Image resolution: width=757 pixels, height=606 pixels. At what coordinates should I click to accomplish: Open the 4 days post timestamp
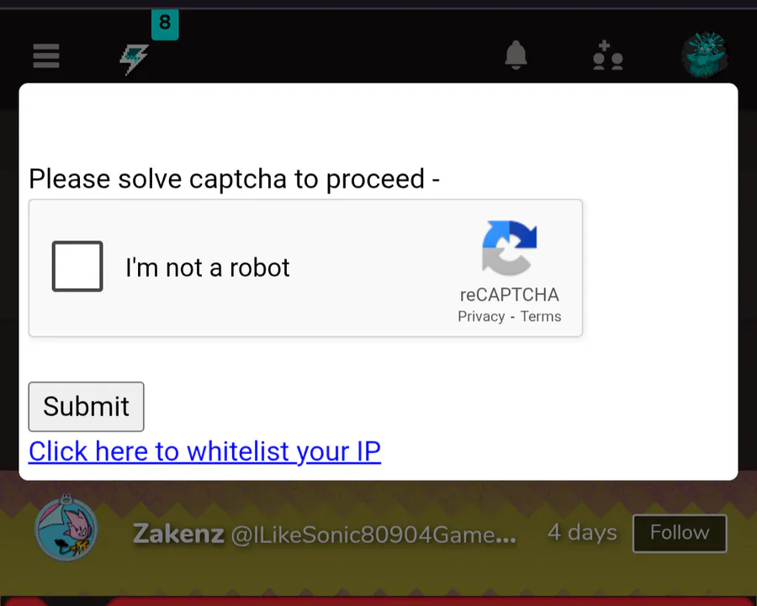[x=582, y=533]
